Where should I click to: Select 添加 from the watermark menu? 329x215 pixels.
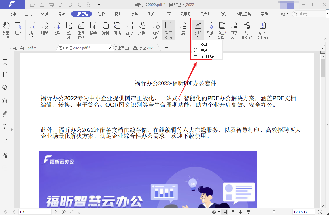[204, 44]
